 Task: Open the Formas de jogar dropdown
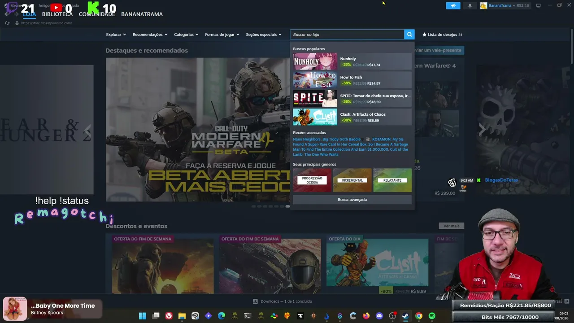tap(222, 35)
